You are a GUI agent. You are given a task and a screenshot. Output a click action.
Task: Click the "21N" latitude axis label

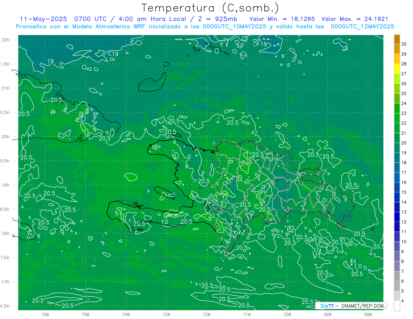(6, 88)
